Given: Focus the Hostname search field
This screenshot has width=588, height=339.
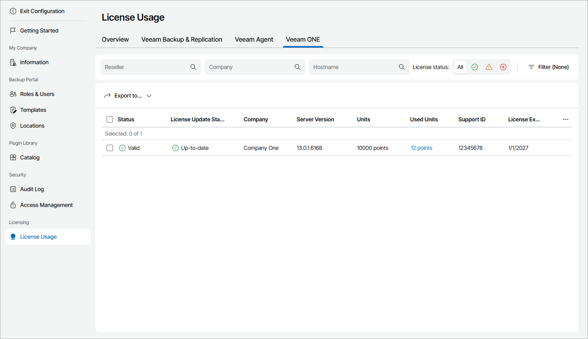Looking at the screenshot, I should click(359, 67).
